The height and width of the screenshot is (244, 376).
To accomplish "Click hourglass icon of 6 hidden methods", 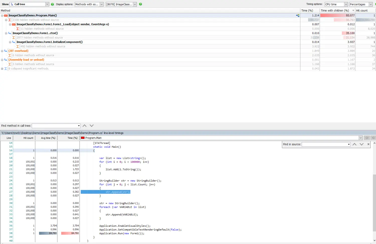I will [10, 55].
